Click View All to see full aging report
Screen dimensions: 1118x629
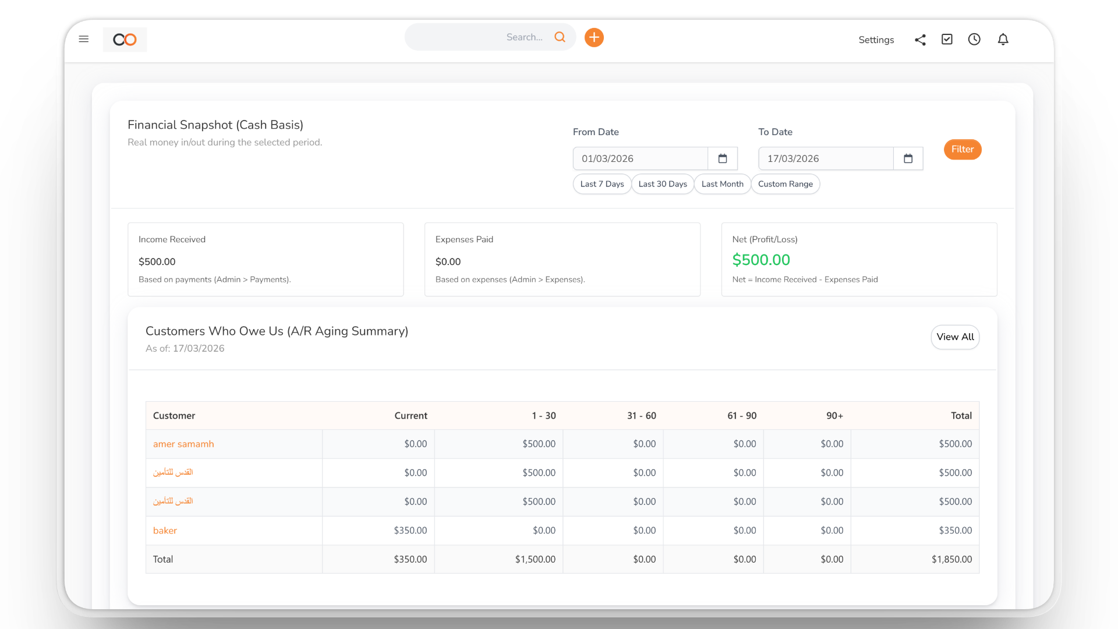point(954,337)
